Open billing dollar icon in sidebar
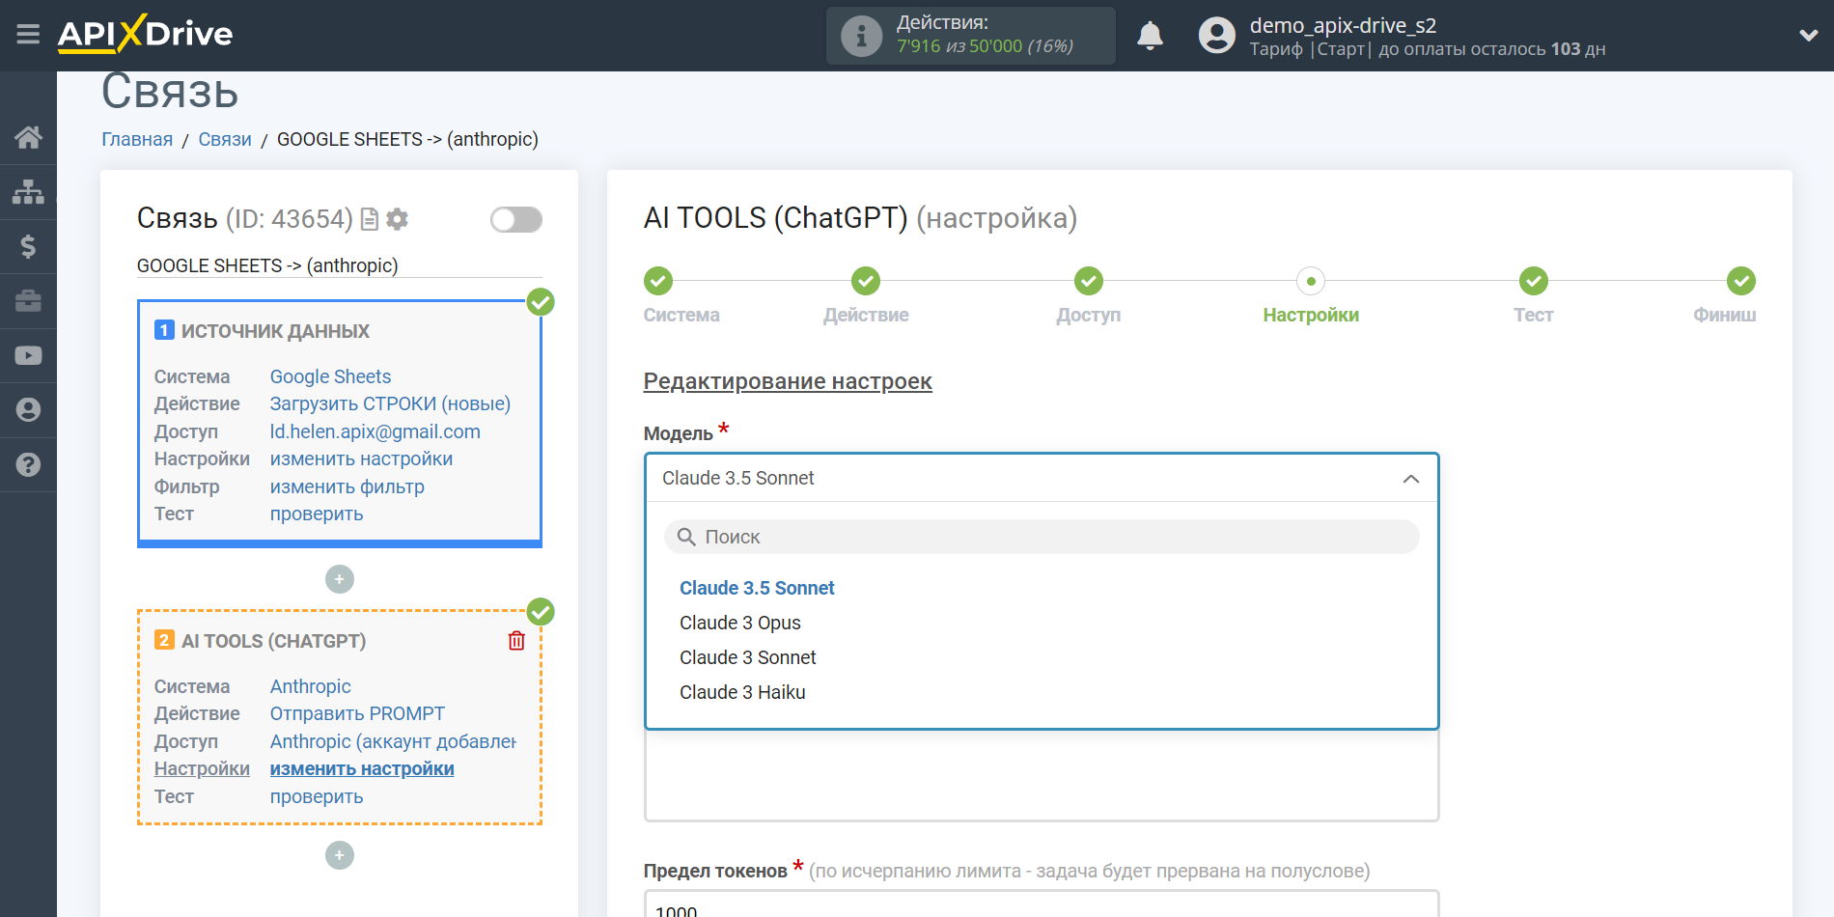This screenshot has width=1834, height=917. click(28, 246)
